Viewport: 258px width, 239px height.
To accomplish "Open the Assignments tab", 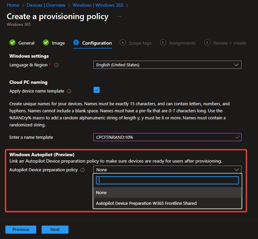I will coord(178,43).
